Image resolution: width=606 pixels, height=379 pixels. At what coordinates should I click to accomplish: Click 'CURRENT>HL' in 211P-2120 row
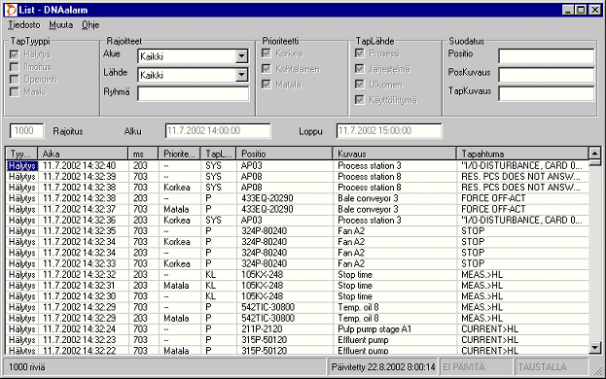point(489,329)
